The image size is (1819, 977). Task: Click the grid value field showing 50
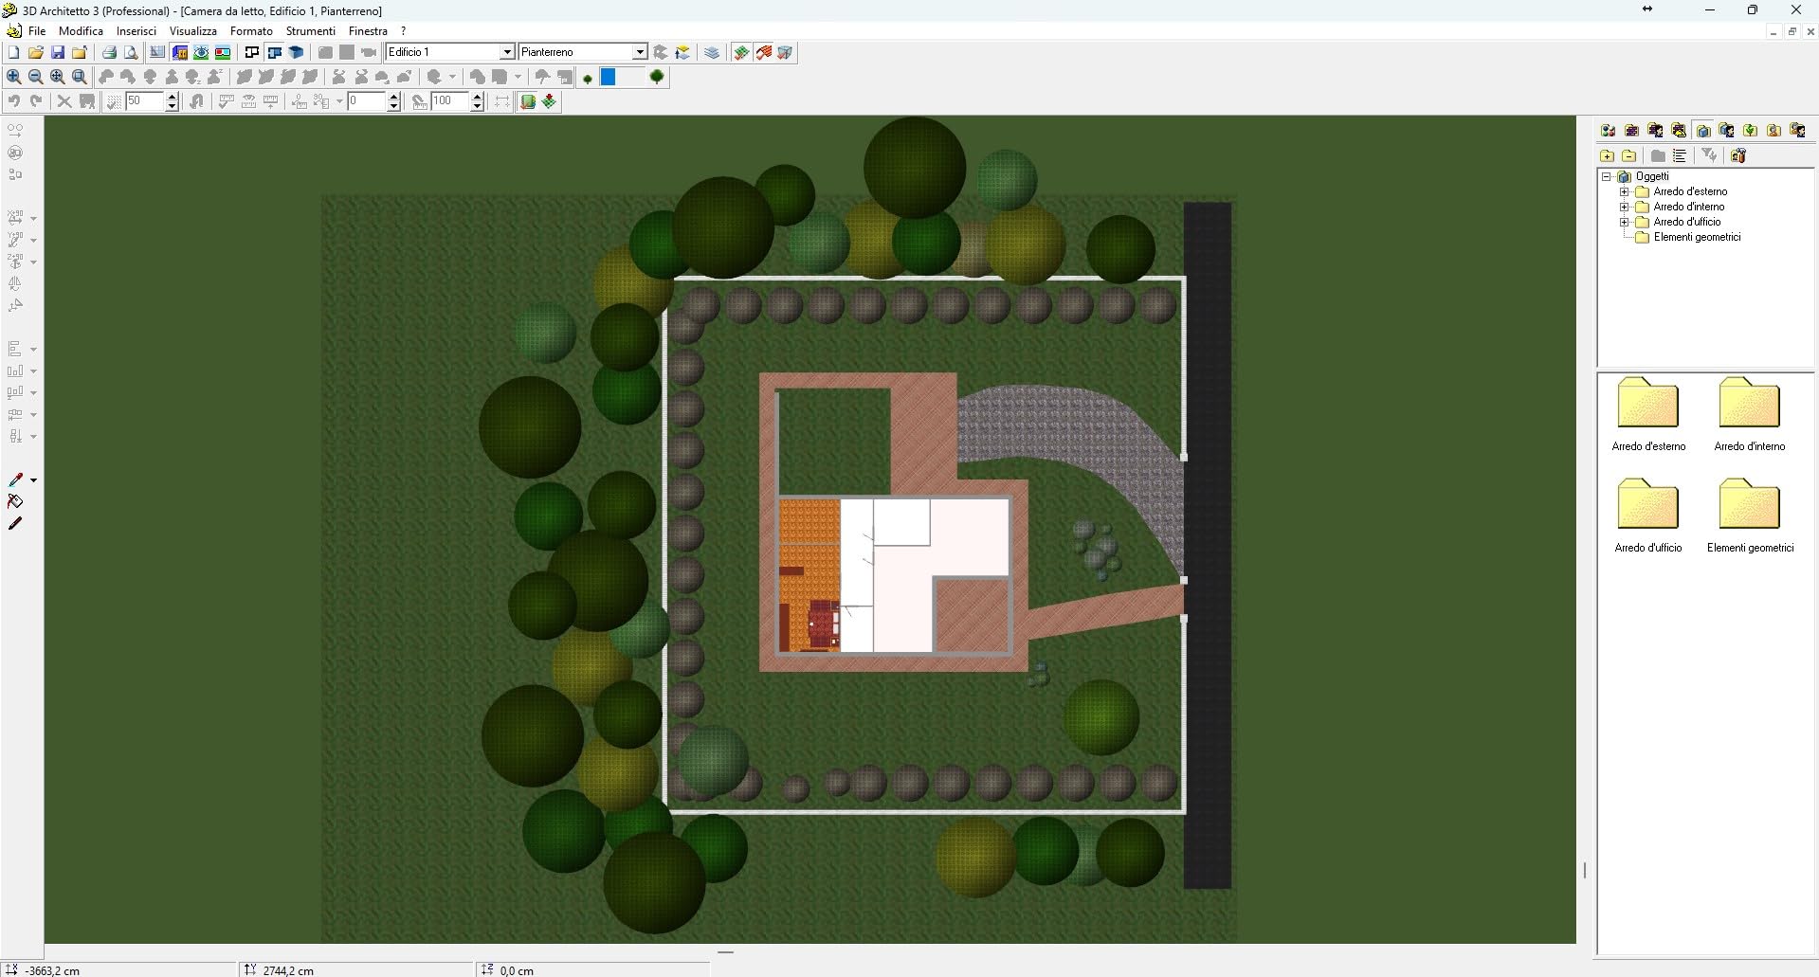click(x=145, y=101)
